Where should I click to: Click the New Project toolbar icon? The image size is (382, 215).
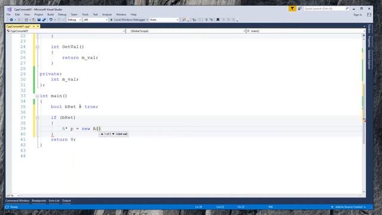click(x=26, y=20)
